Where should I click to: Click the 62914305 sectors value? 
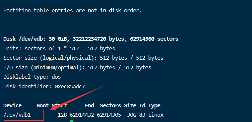coord(109,115)
